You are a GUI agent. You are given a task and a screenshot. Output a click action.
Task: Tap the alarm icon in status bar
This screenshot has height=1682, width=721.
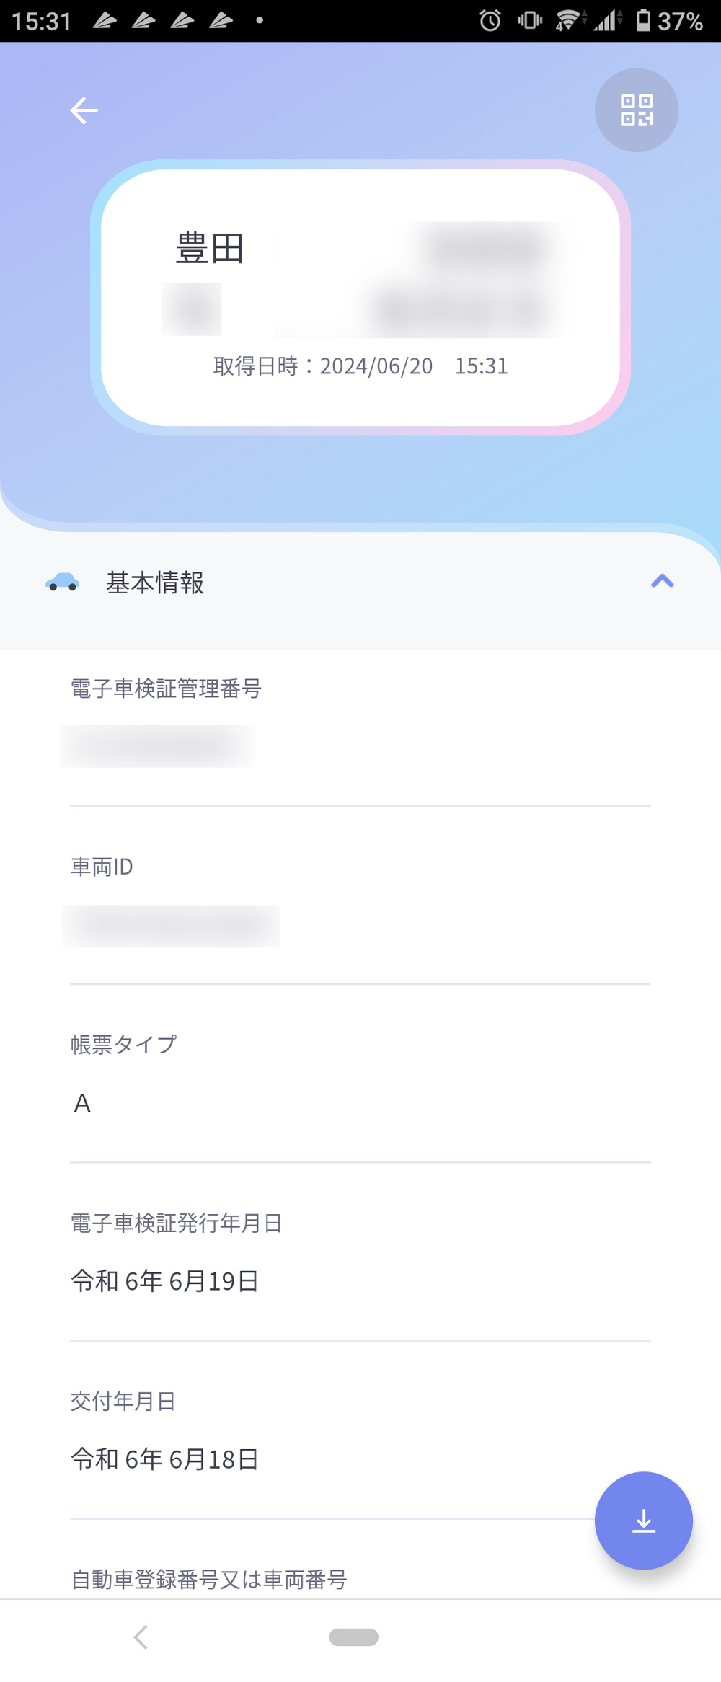point(490,20)
